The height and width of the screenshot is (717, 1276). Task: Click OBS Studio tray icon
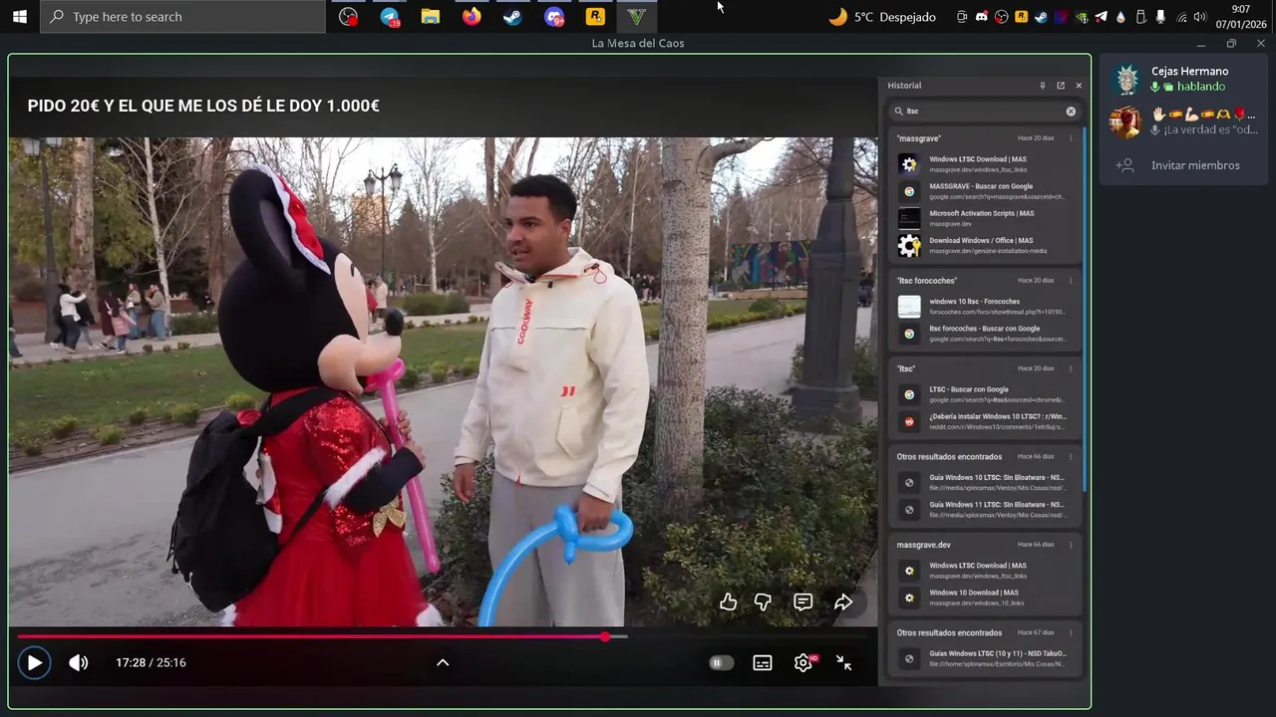[1002, 17]
